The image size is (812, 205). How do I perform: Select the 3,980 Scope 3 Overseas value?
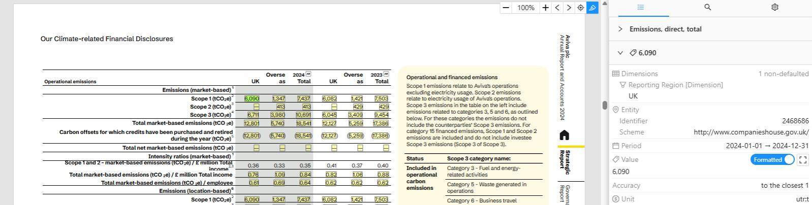coord(277,115)
